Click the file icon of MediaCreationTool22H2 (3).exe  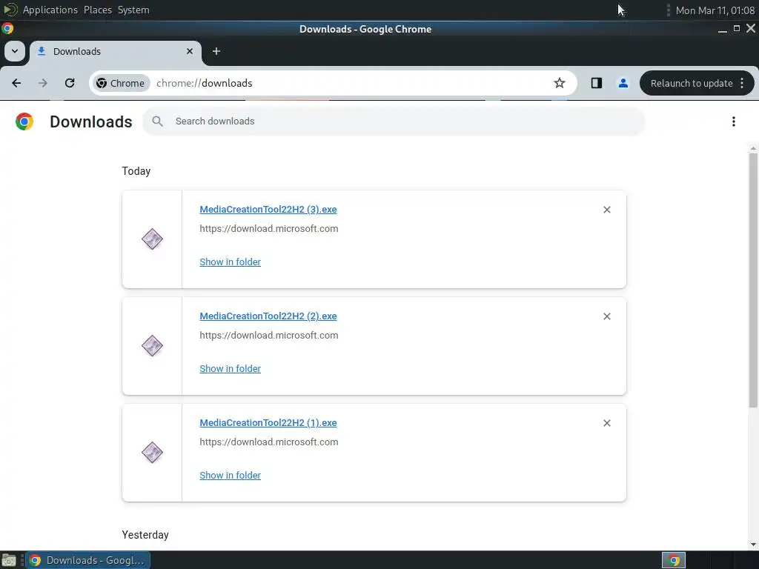coord(152,239)
